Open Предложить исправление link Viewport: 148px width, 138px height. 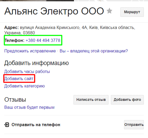[30, 51]
